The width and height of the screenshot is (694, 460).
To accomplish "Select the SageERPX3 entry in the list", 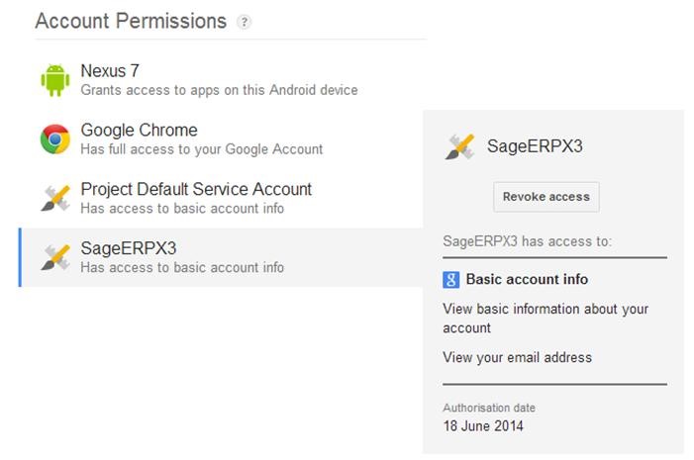I will coord(129,248).
